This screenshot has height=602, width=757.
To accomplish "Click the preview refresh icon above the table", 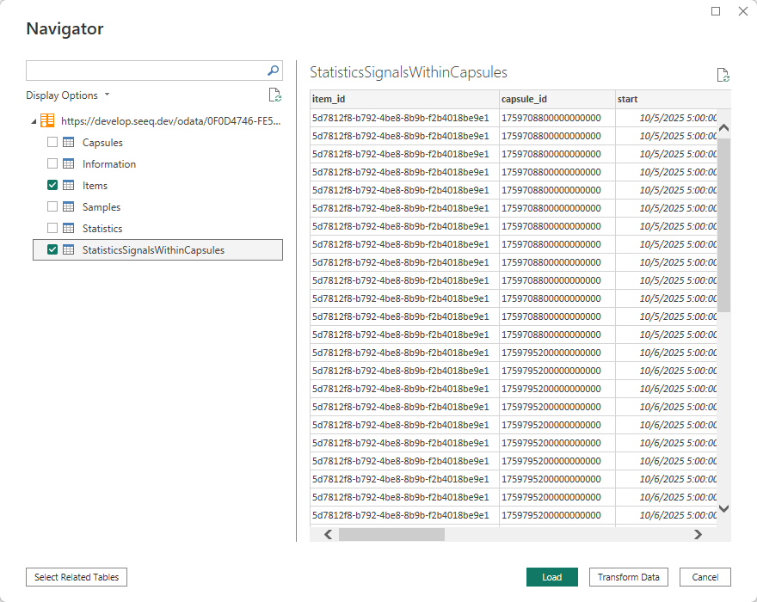I will click(723, 75).
